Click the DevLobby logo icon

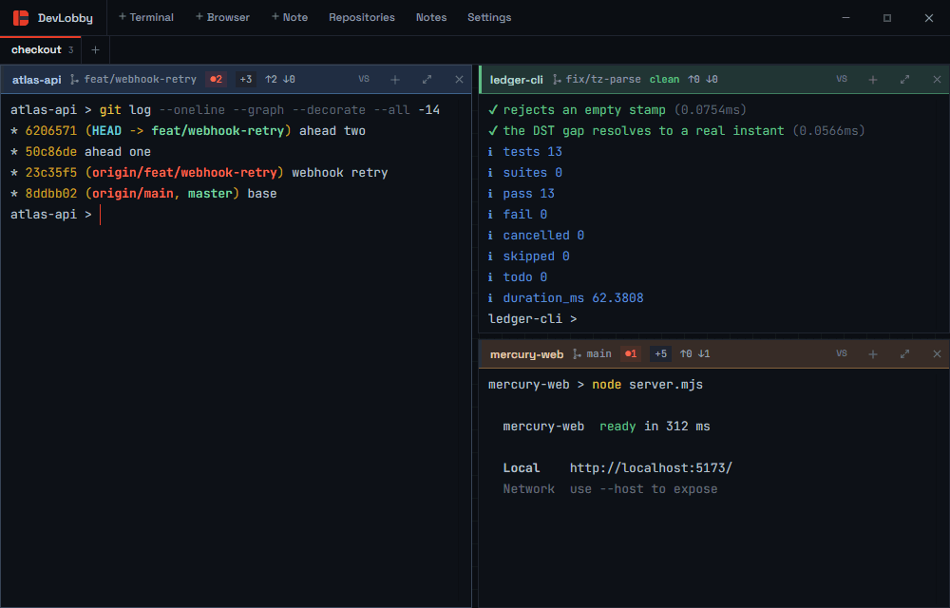tap(21, 18)
